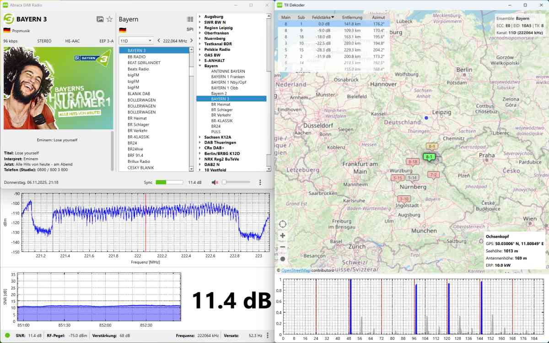
Task: Open the three-dot menu next to volume
Action: click(260, 182)
